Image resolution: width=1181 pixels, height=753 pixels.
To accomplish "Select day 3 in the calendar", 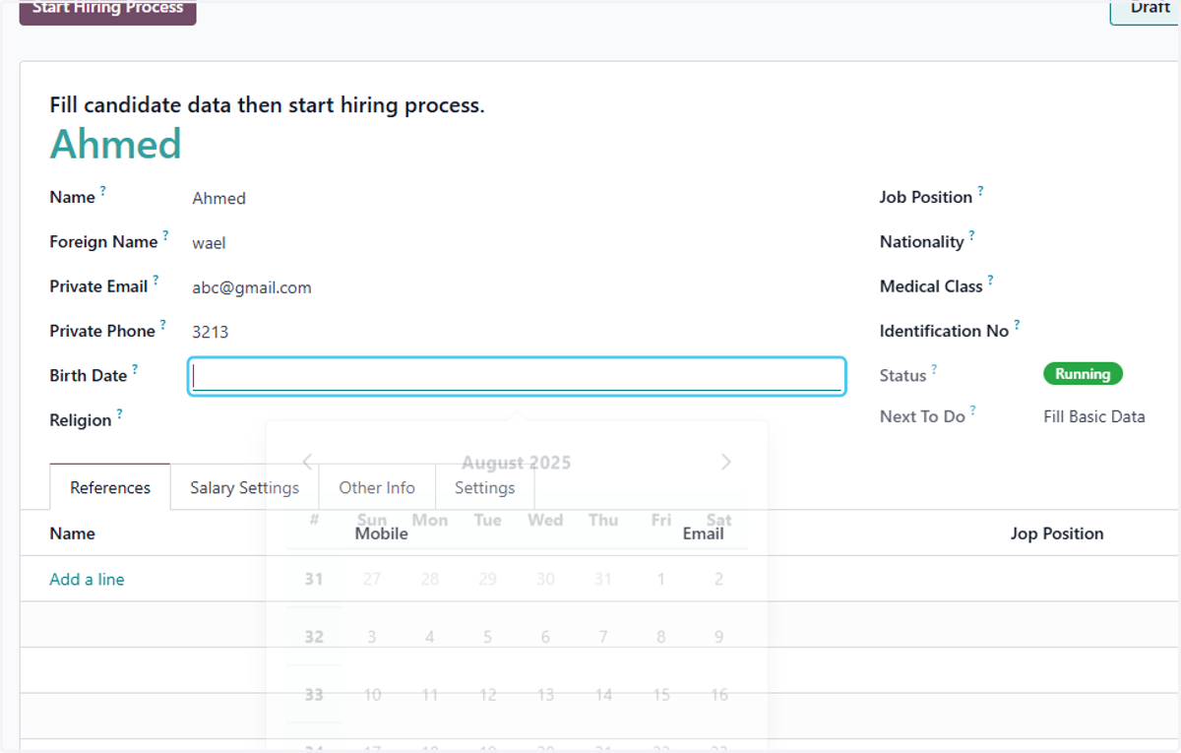I will click(x=372, y=637).
